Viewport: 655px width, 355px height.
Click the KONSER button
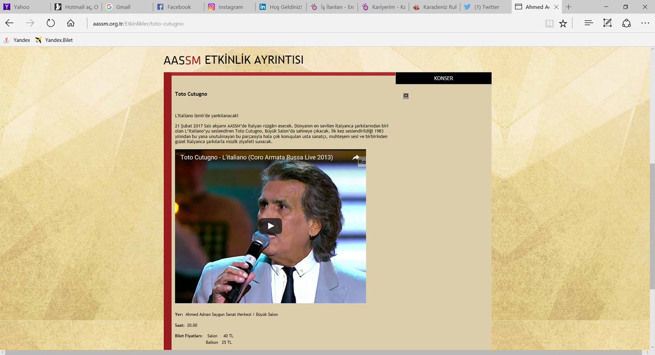443,78
